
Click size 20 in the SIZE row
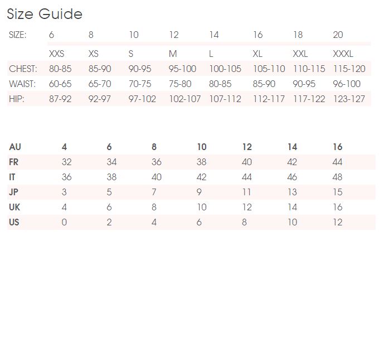coord(338,35)
